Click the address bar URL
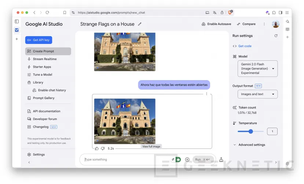The image size is (304, 184). 111,12
